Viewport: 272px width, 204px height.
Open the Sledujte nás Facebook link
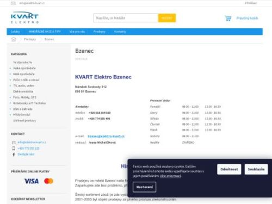click(x=26, y=154)
